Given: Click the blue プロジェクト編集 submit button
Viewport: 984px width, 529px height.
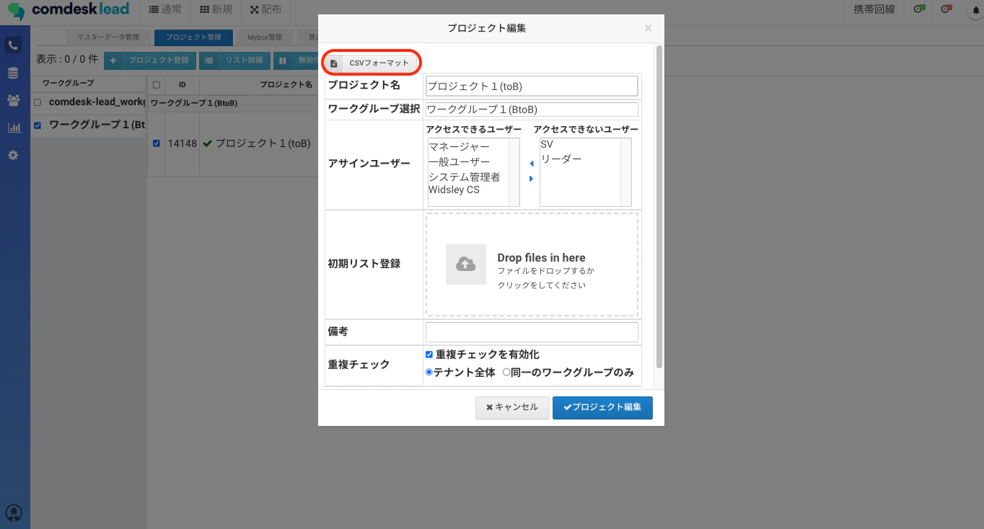Looking at the screenshot, I should [x=602, y=407].
